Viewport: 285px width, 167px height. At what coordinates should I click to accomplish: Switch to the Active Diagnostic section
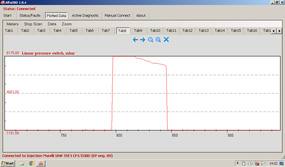(x=85, y=16)
